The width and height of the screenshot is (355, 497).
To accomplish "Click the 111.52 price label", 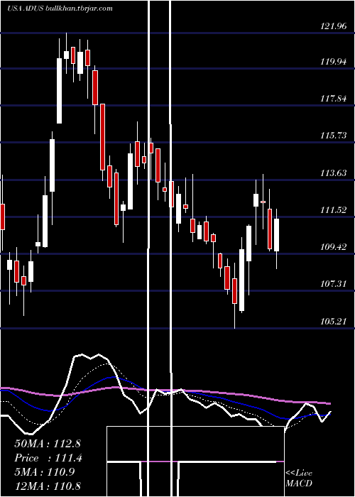I will [334, 210].
